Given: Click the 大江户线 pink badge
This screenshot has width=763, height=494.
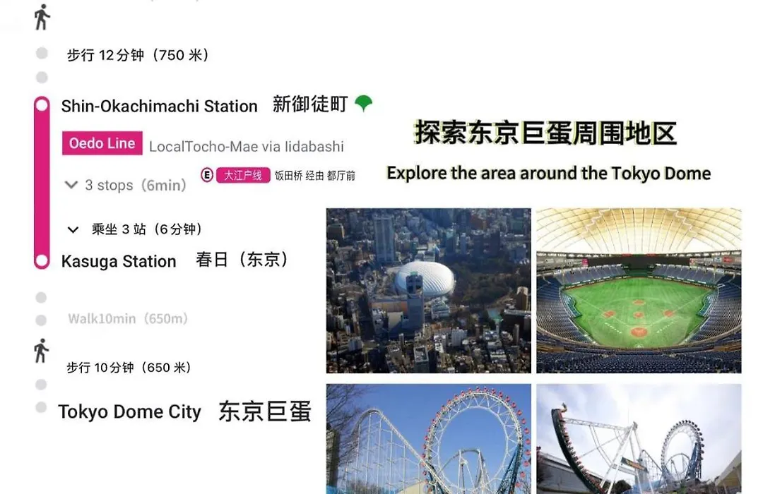Looking at the screenshot, I should tap(243, 175).
